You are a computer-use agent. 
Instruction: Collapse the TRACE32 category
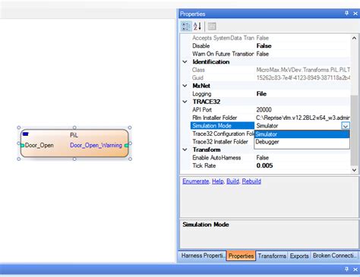coord(185,102)
